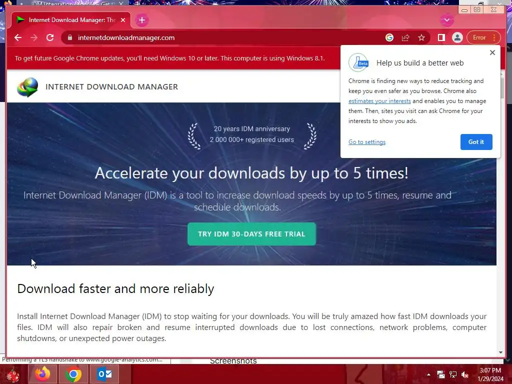Open the profile avatar menu
512x384 pixels.
457,37
